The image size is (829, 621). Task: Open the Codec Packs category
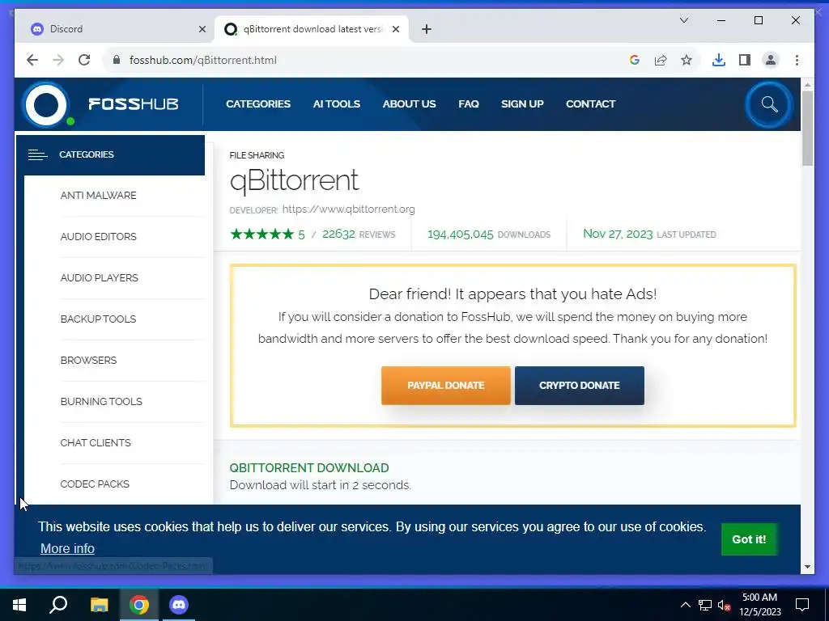click(x=95, y=484)
